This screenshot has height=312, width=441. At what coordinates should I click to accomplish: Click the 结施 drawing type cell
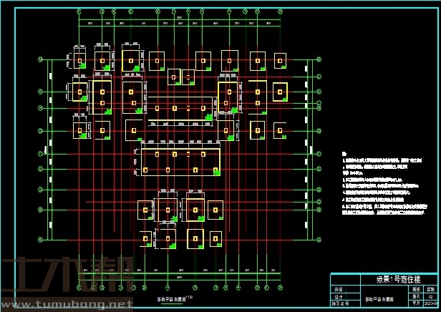coord(431,289)
